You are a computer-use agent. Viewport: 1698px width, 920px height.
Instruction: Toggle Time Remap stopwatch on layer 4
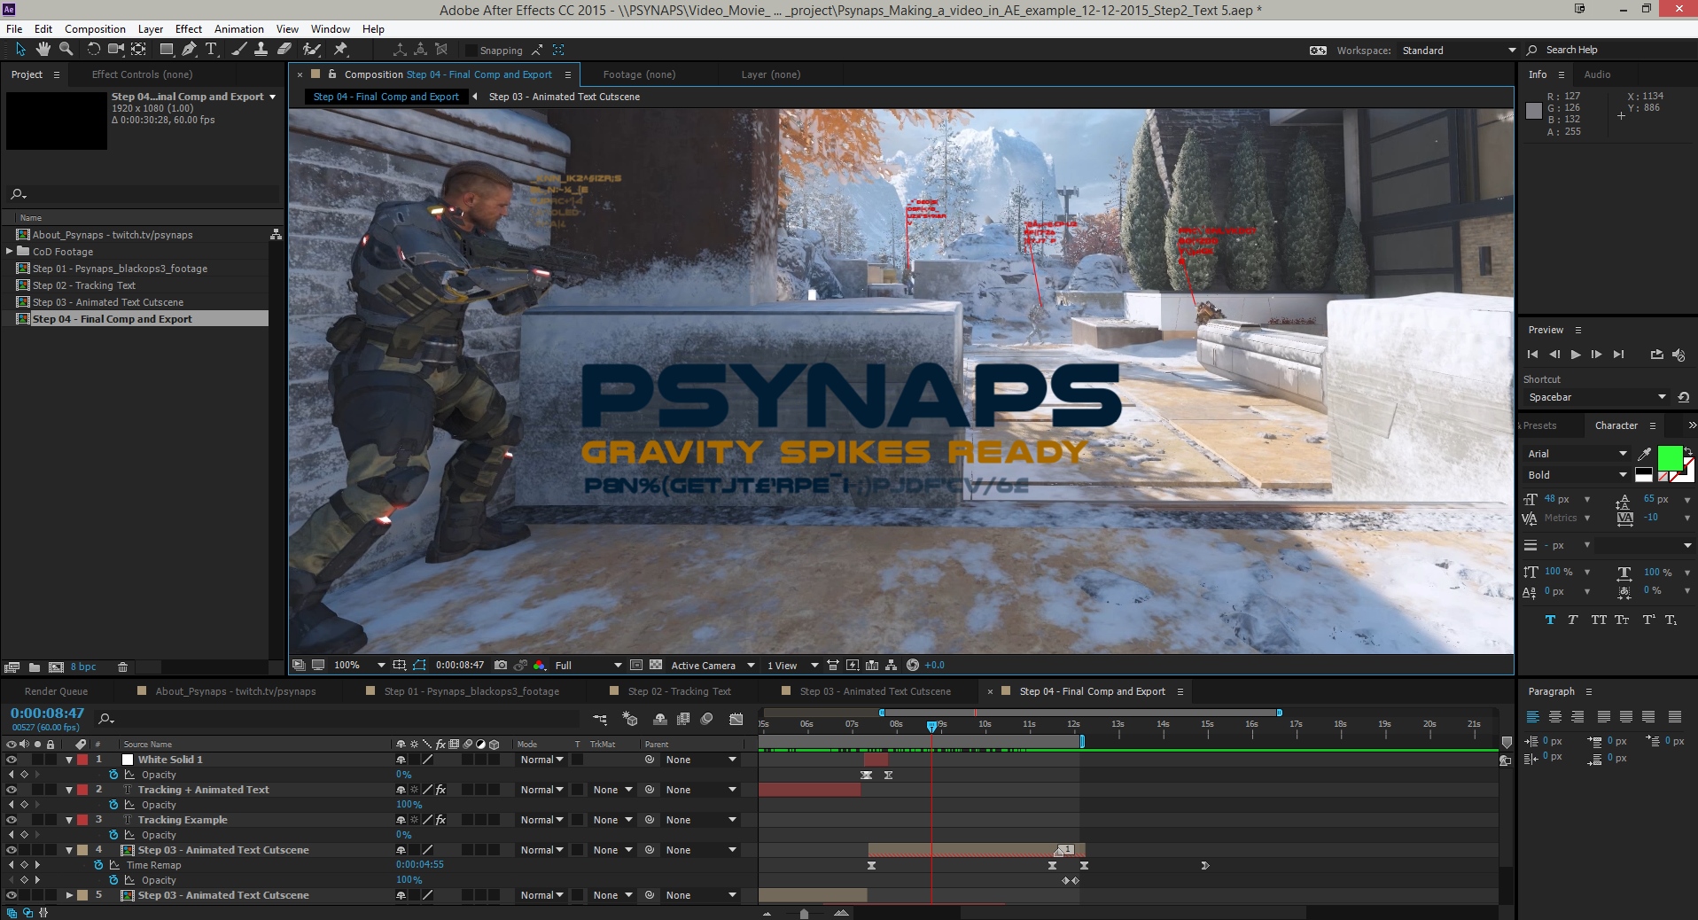(x=98, y=865)
